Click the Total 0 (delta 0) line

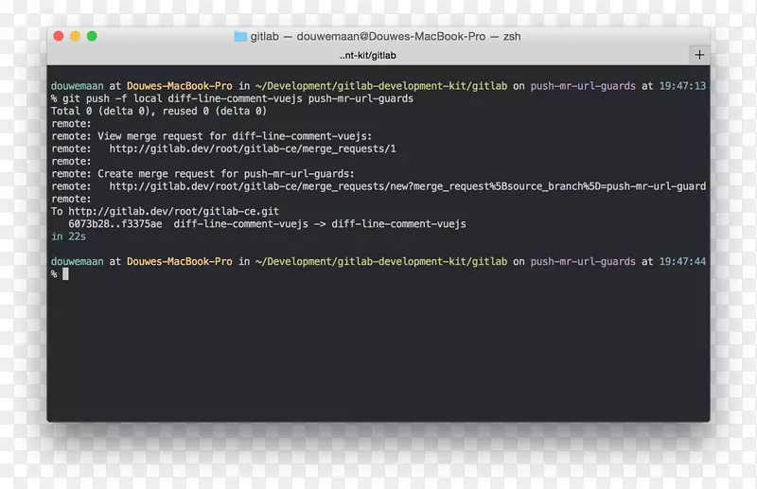(159, 111)
